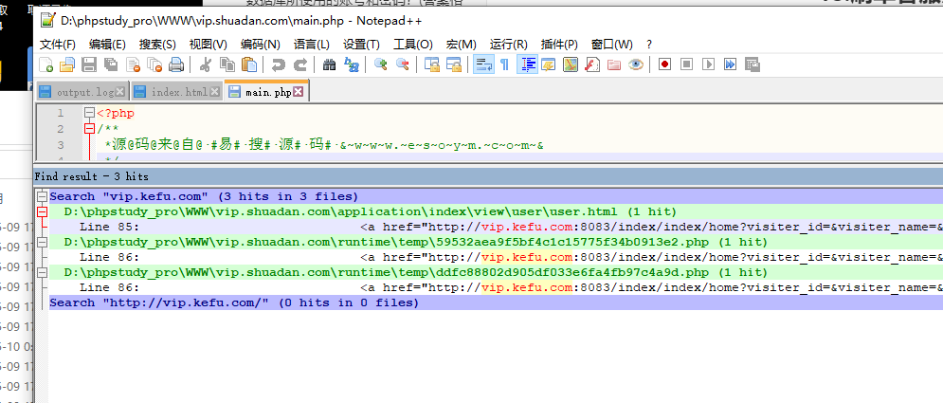Select Line 86 hit under ddfc8880 file
943x403 pixels.
pos(496,287)
